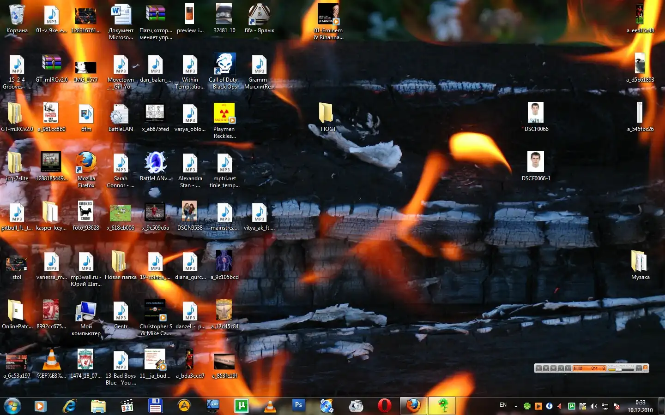This screenshot has width=665, height=415.
Task: Click the ICQ flower tray icon
Action: tap(527, 406)
